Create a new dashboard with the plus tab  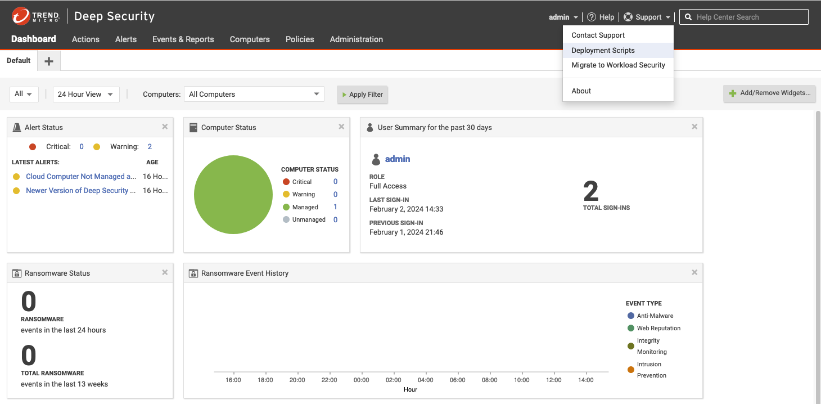48,60
